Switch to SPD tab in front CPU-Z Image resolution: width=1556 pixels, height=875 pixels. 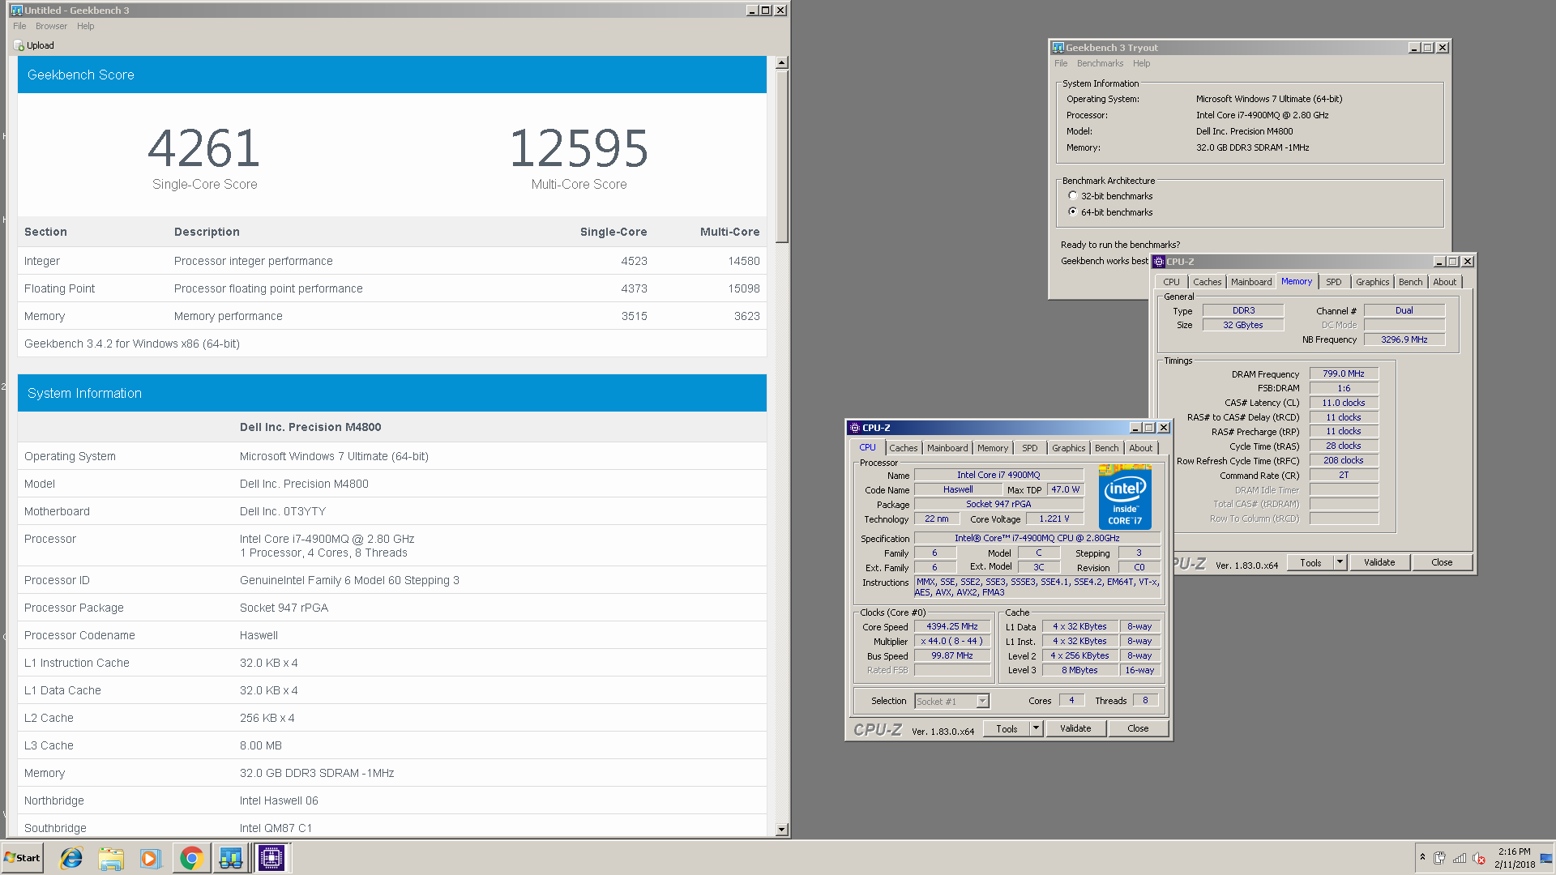1029,448
